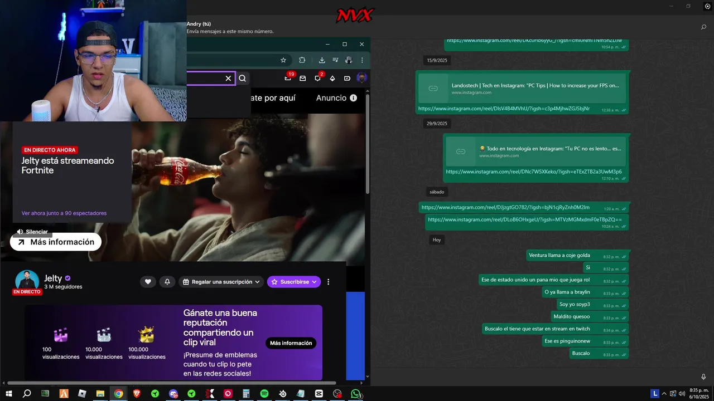Clear the Twitch search field with X
This screenshot has width=714, height=401.
[228, 79]
